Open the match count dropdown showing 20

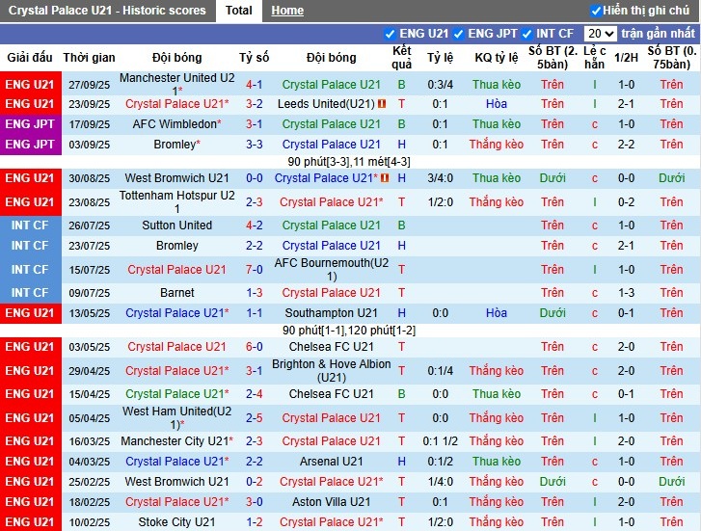point(600,34)
